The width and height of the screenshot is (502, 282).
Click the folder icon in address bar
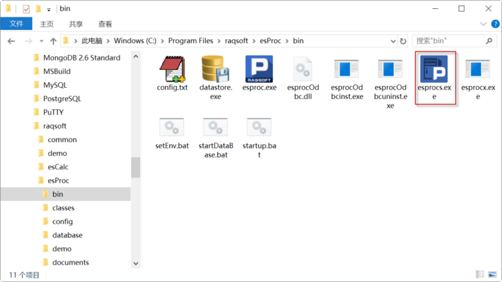coord(67,41)
